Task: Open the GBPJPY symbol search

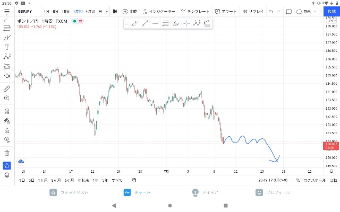Action: [25, 12]
